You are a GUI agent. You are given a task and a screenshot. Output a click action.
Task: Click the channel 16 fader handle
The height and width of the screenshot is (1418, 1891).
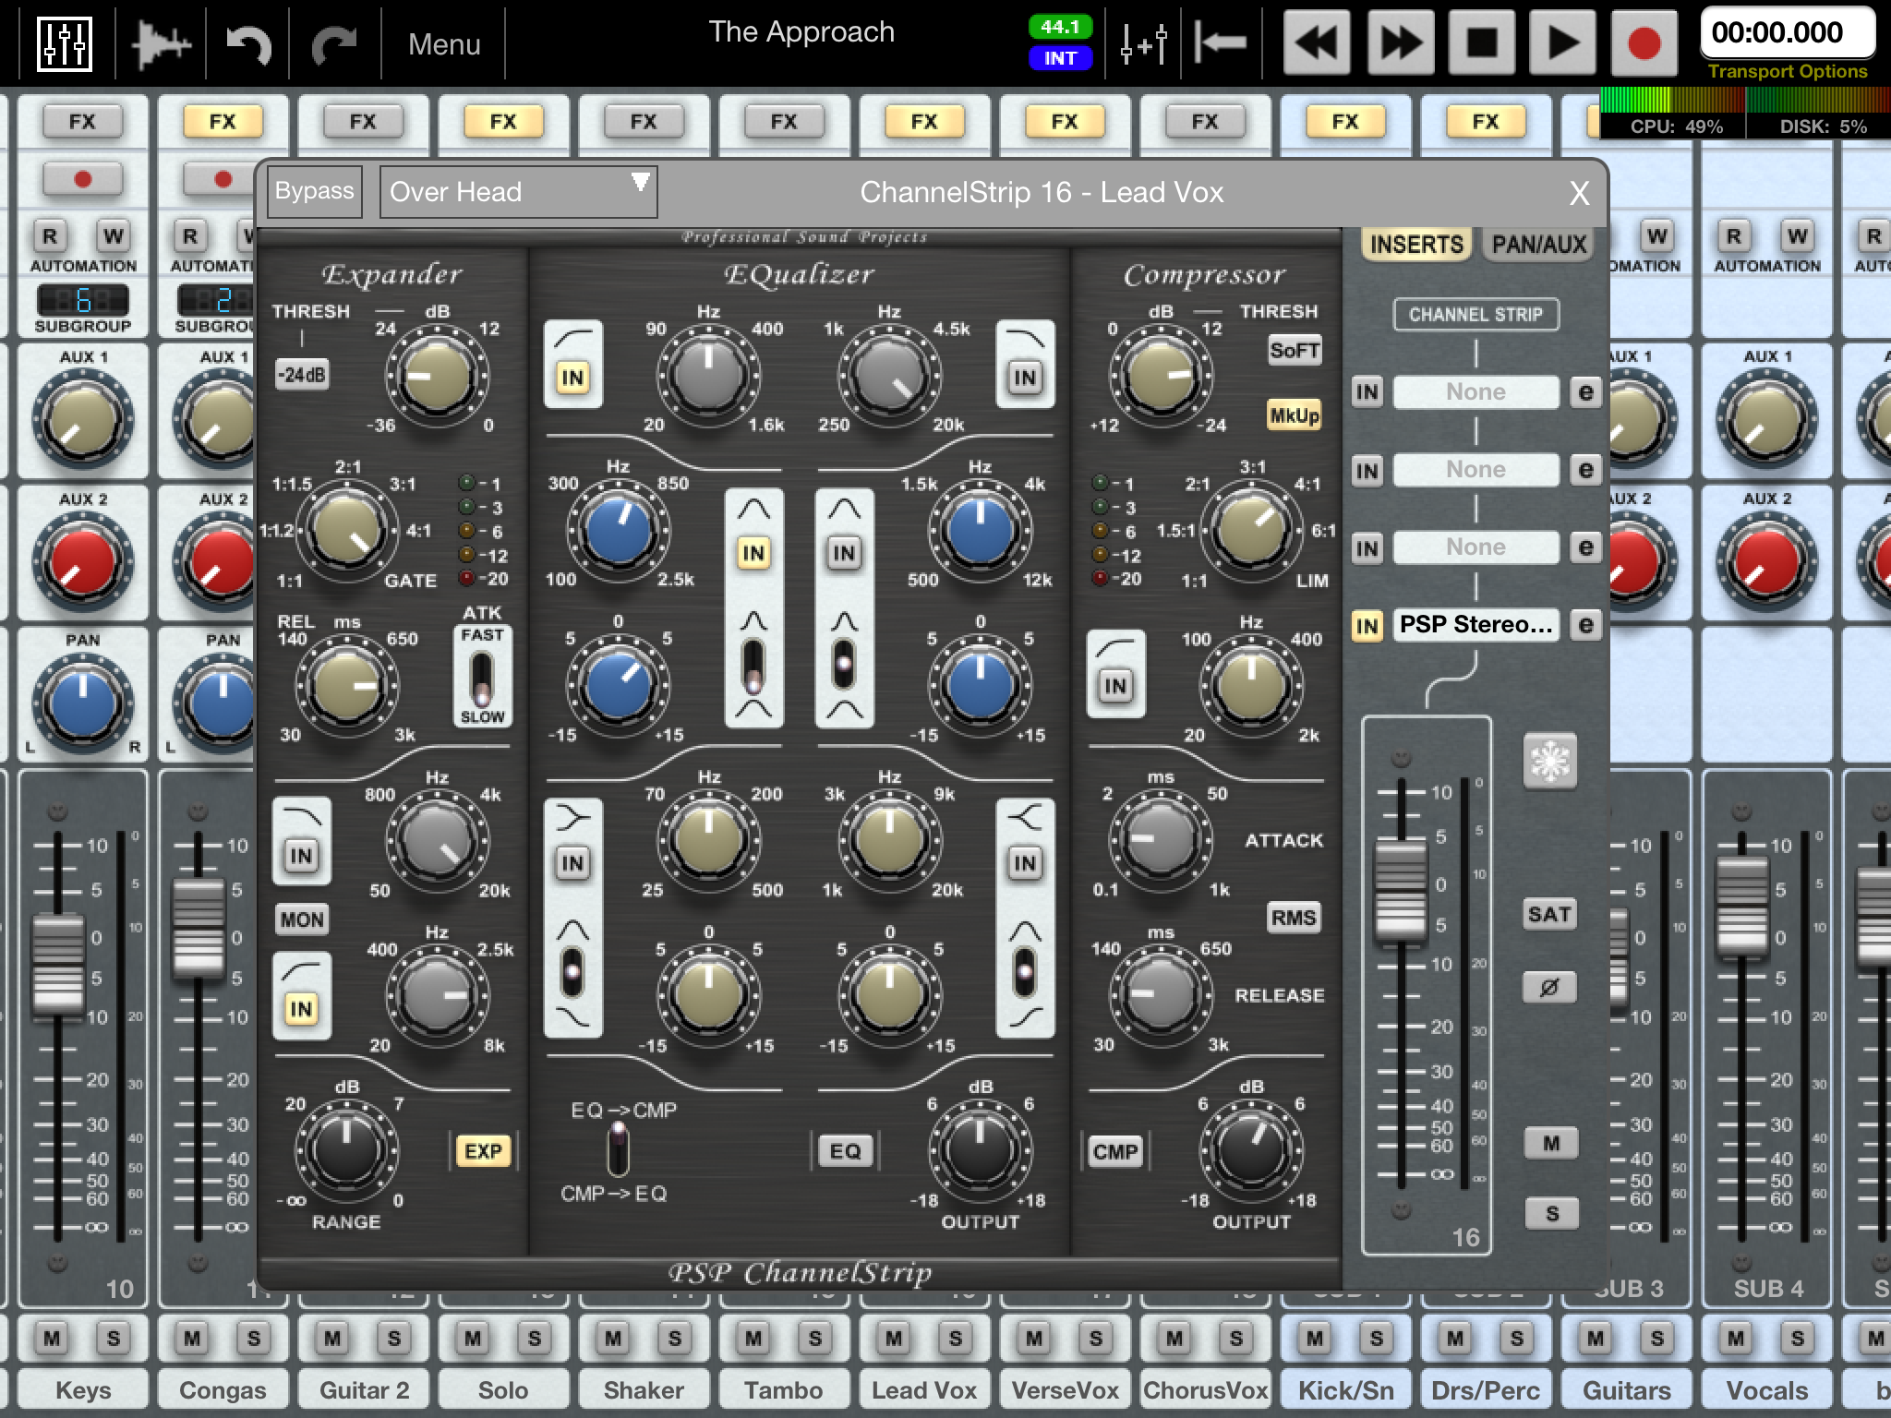click(x=1401, y=892)
